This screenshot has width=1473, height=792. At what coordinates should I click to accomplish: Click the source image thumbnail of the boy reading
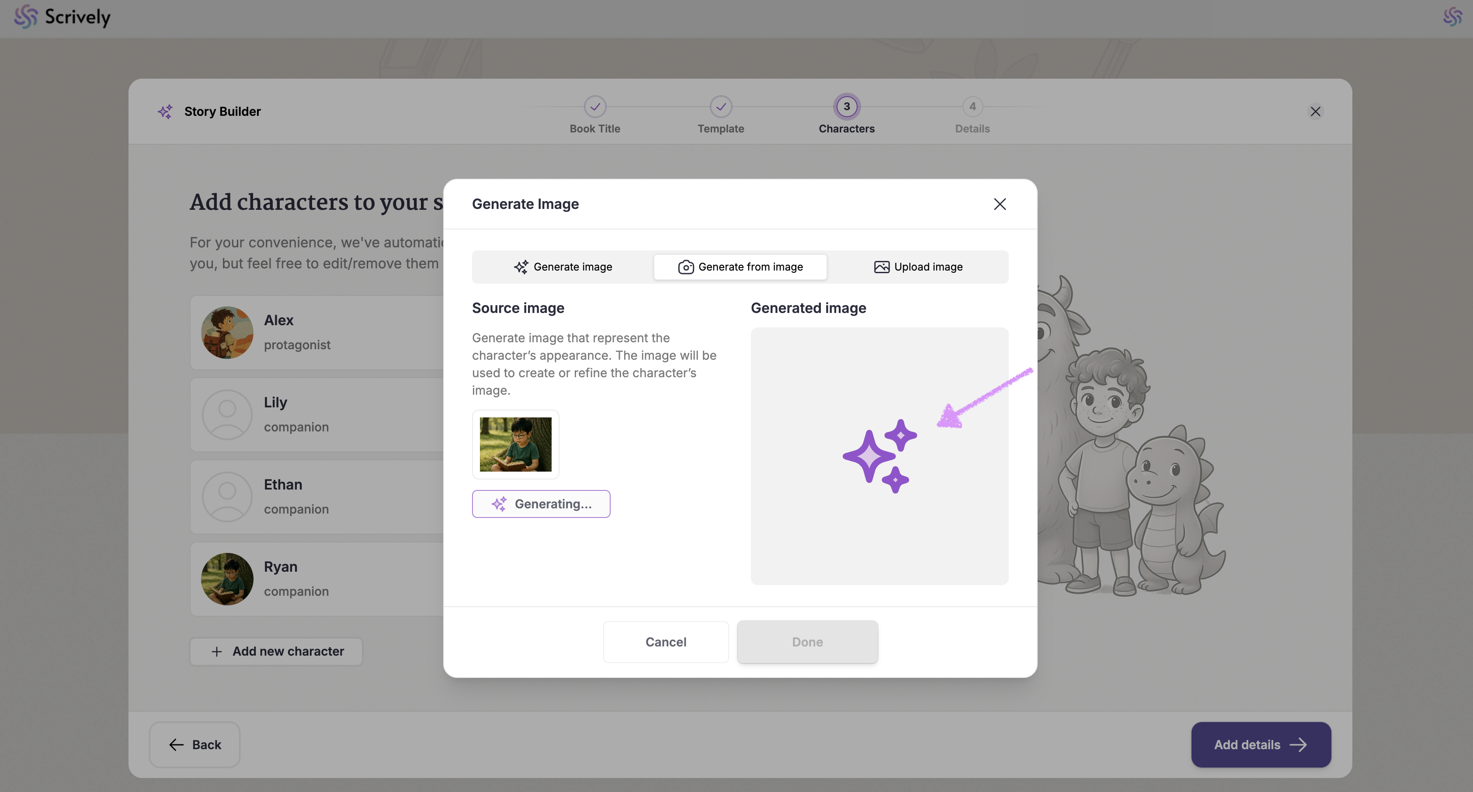[x=515, y=445]
